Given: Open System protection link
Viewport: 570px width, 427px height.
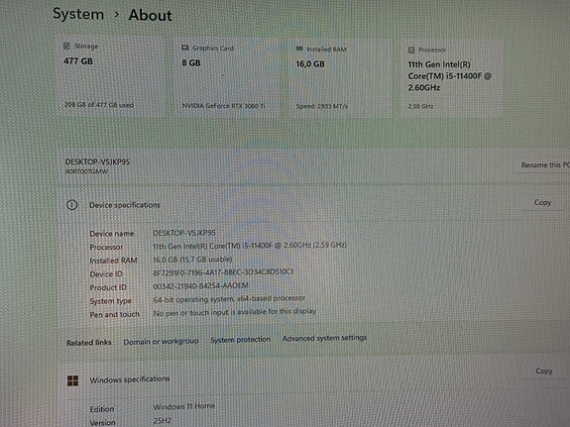Looking at the screenshot, I should [240, 340].
